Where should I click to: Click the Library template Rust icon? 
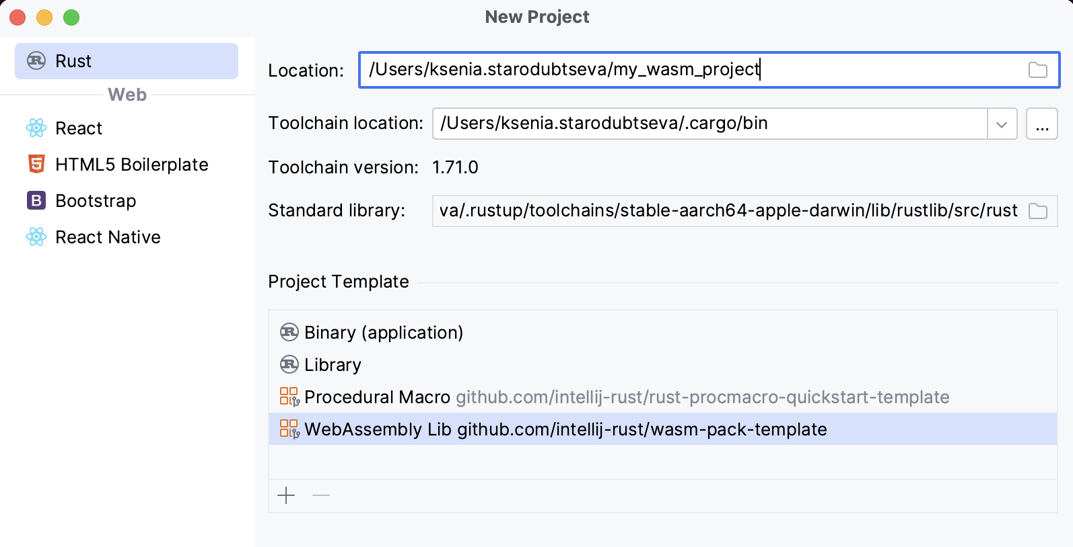tap(289, 364)
